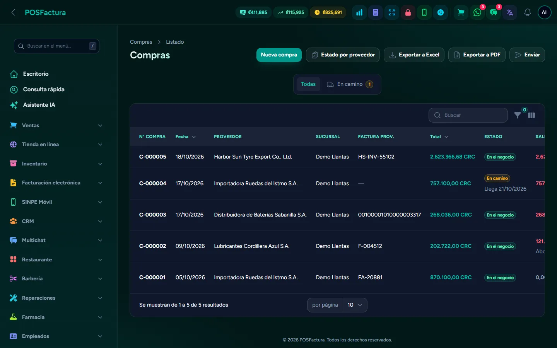Viewport: 557px width, 348px height.
Task: Click the En camino status badge on C-000004
Action: pos(497,178)
